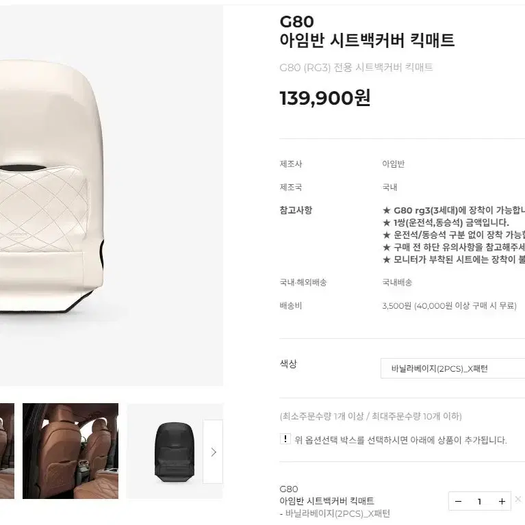Click the 참고사항 label
The height and width of the screenshot is (525, 525).
click(x=296, y=210)
